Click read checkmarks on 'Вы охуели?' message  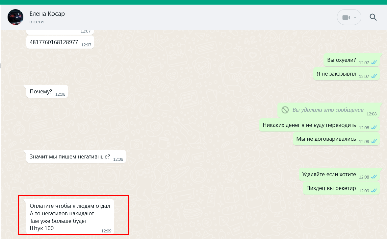(x=374, y=62)
